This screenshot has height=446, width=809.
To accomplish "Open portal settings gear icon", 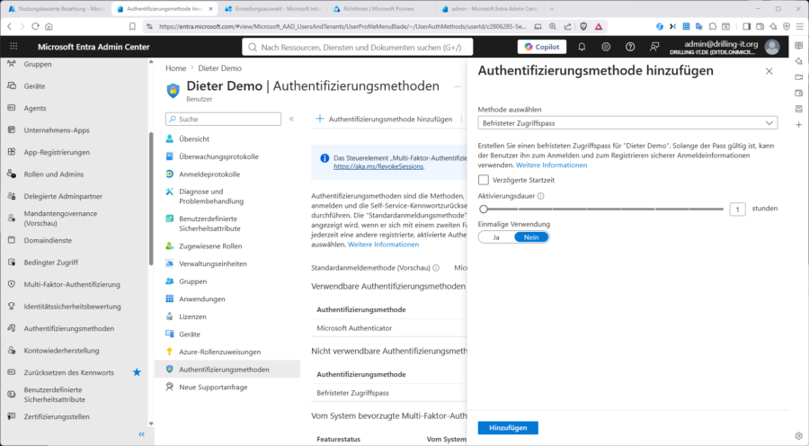I will click(606, 47).
